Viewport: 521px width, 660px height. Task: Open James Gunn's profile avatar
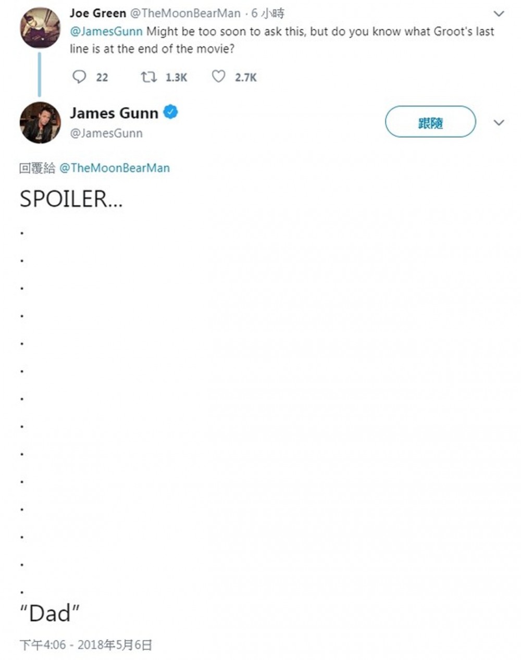coord(40,123)
